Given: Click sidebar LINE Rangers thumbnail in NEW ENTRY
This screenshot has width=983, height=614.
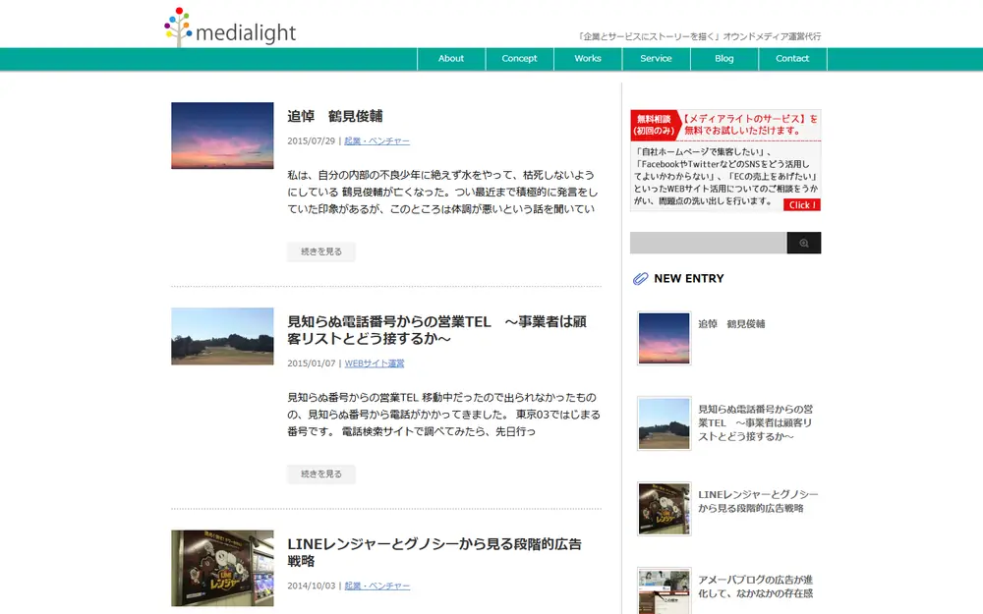Looking at the screenshot, I should [x=664, y=509].
